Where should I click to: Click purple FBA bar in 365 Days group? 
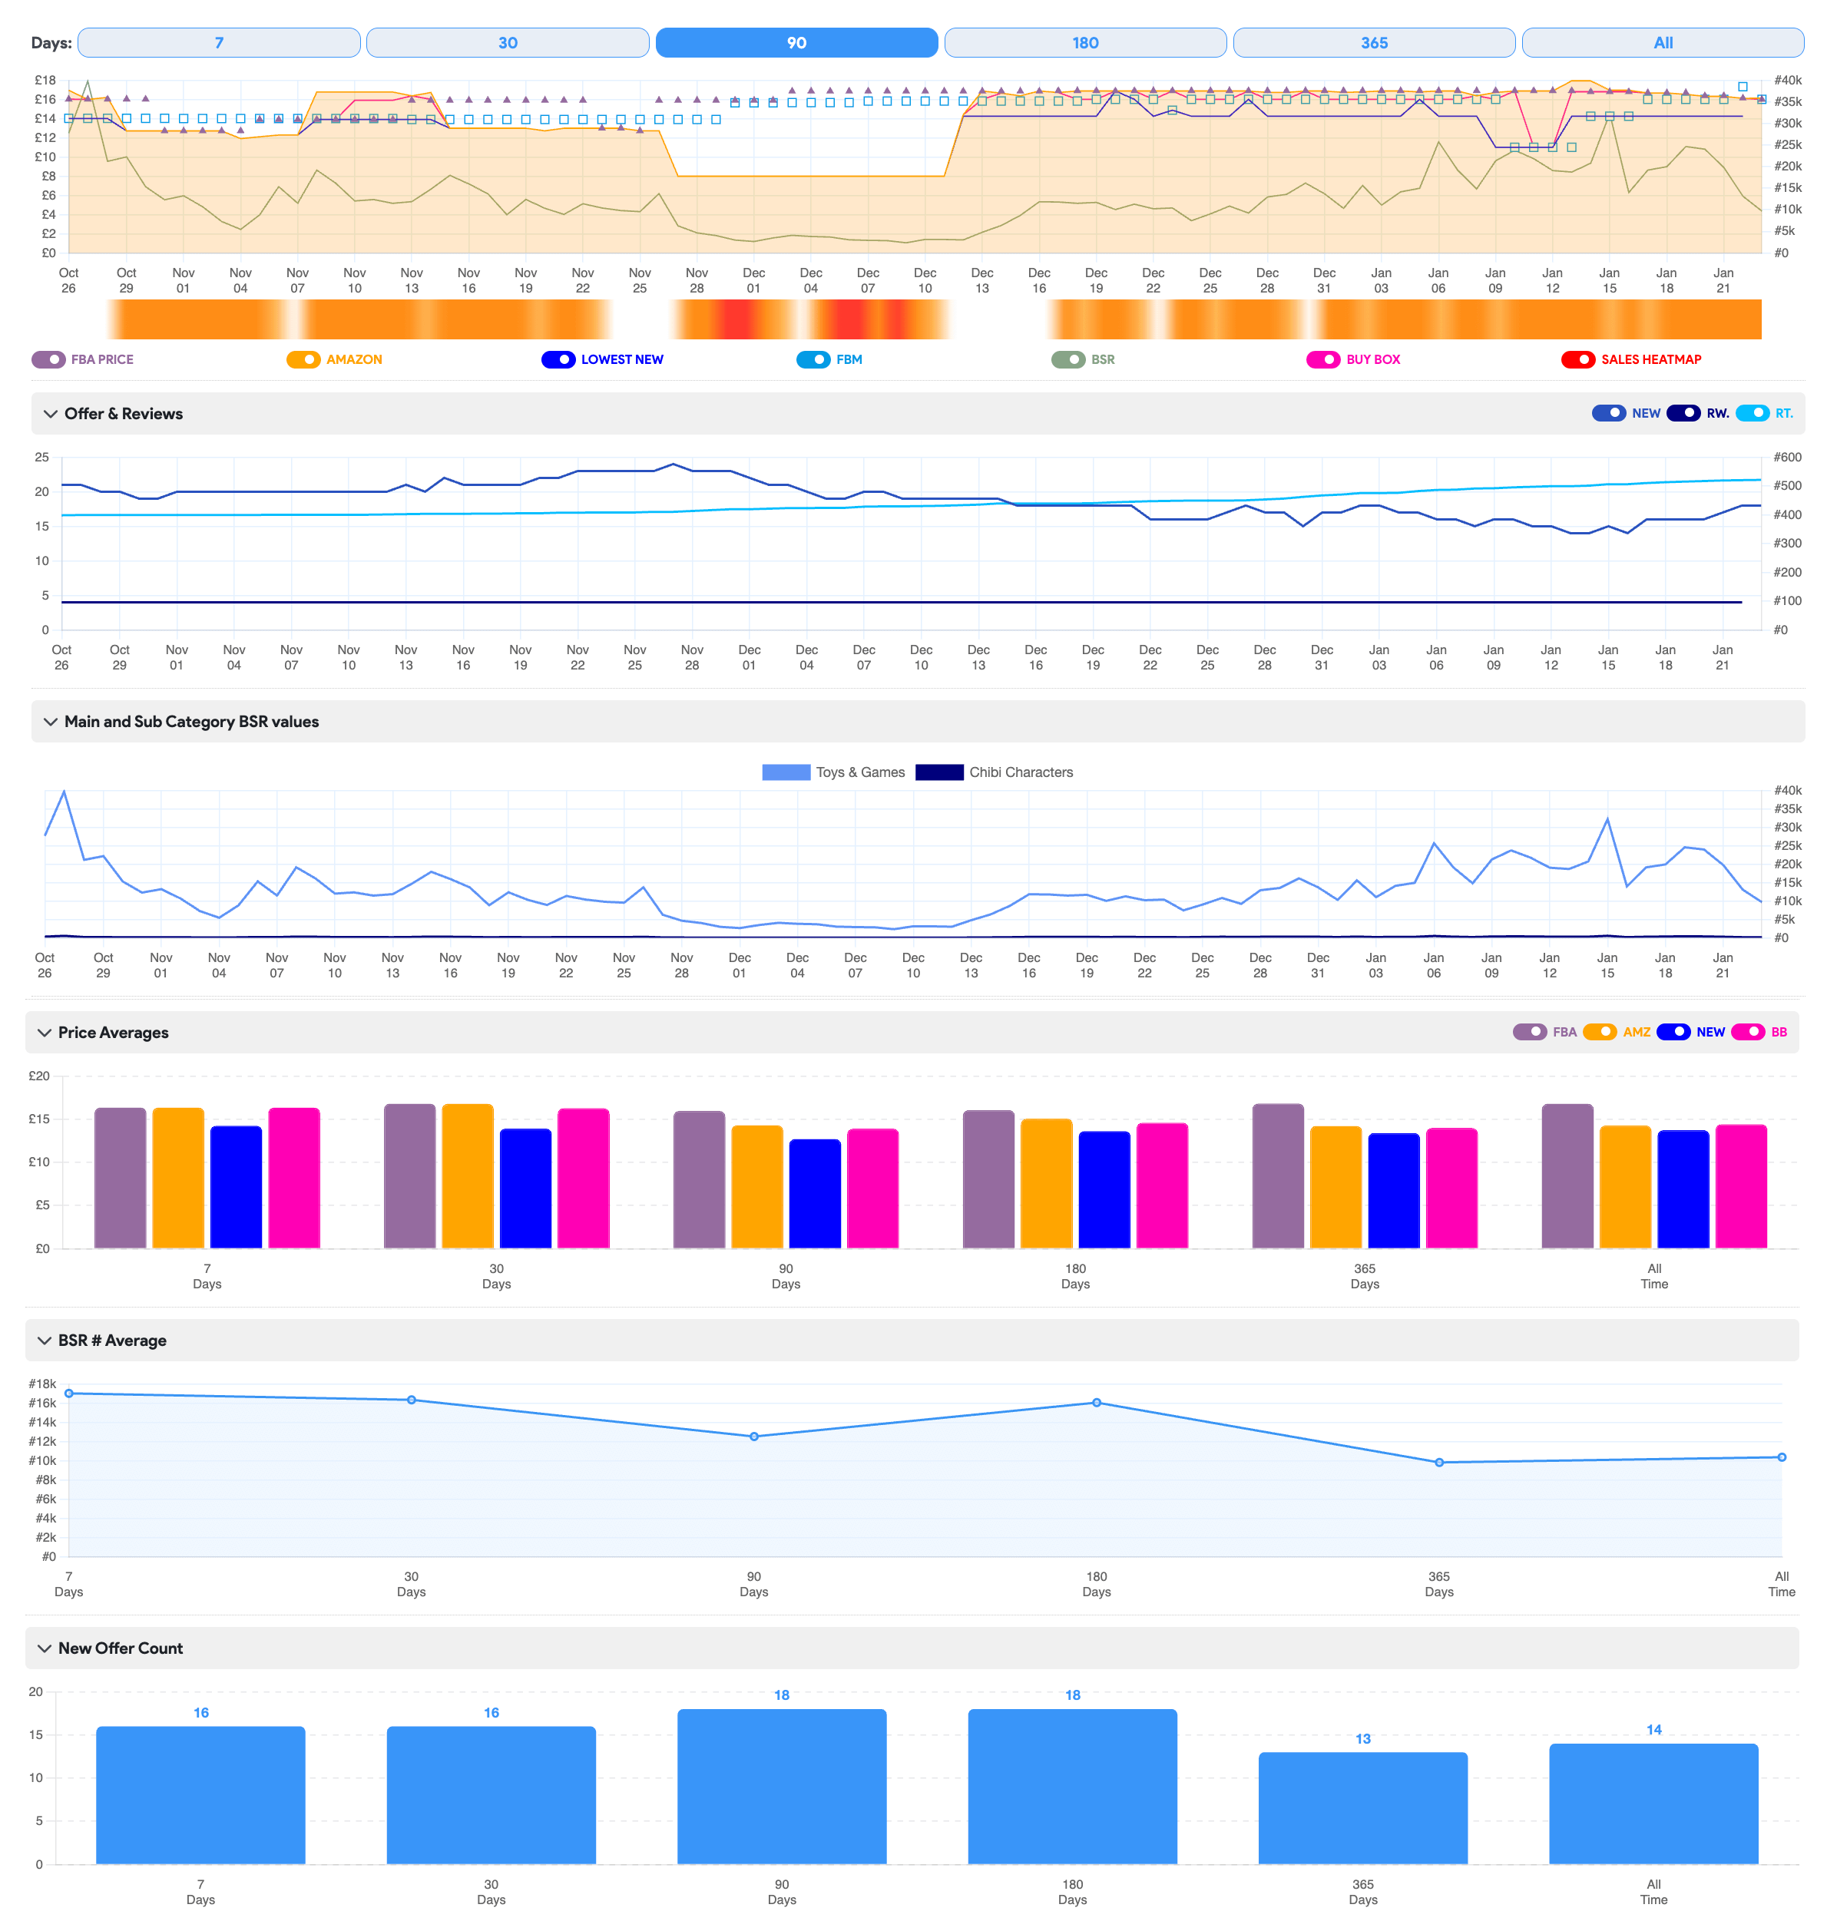(1279, 1176)
